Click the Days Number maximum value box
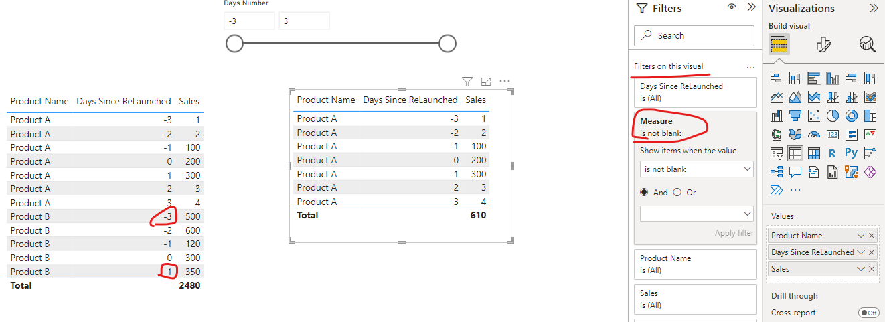The height and width of the screenshot is (322, 885). click(x=304, y=21)
